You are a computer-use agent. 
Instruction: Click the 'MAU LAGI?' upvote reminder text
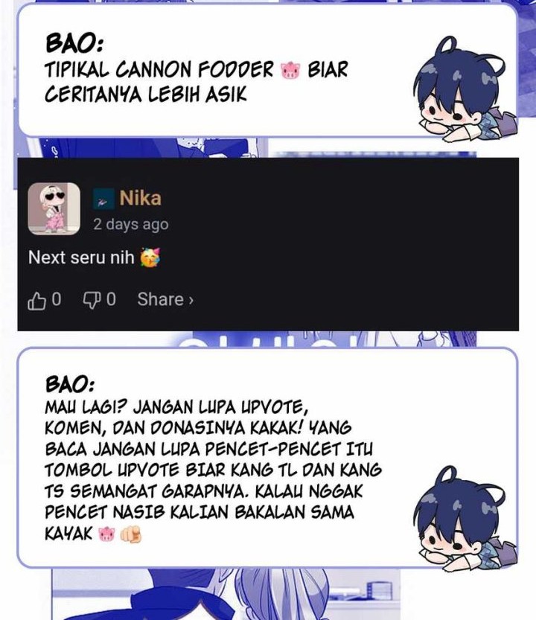[214, 470]
